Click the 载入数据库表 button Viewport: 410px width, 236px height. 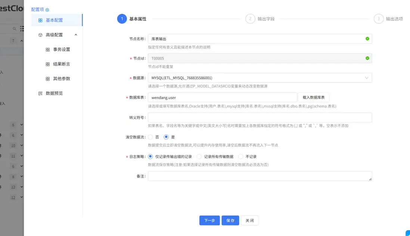[x=313, y=97]
